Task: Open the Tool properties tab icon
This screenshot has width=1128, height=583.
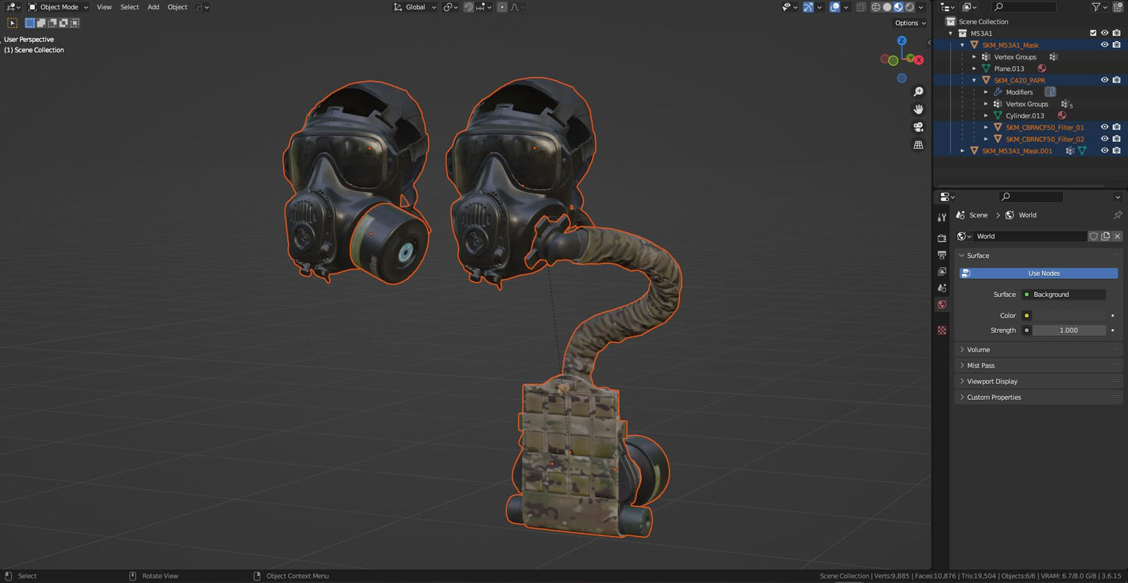Action: pos(942,217)
